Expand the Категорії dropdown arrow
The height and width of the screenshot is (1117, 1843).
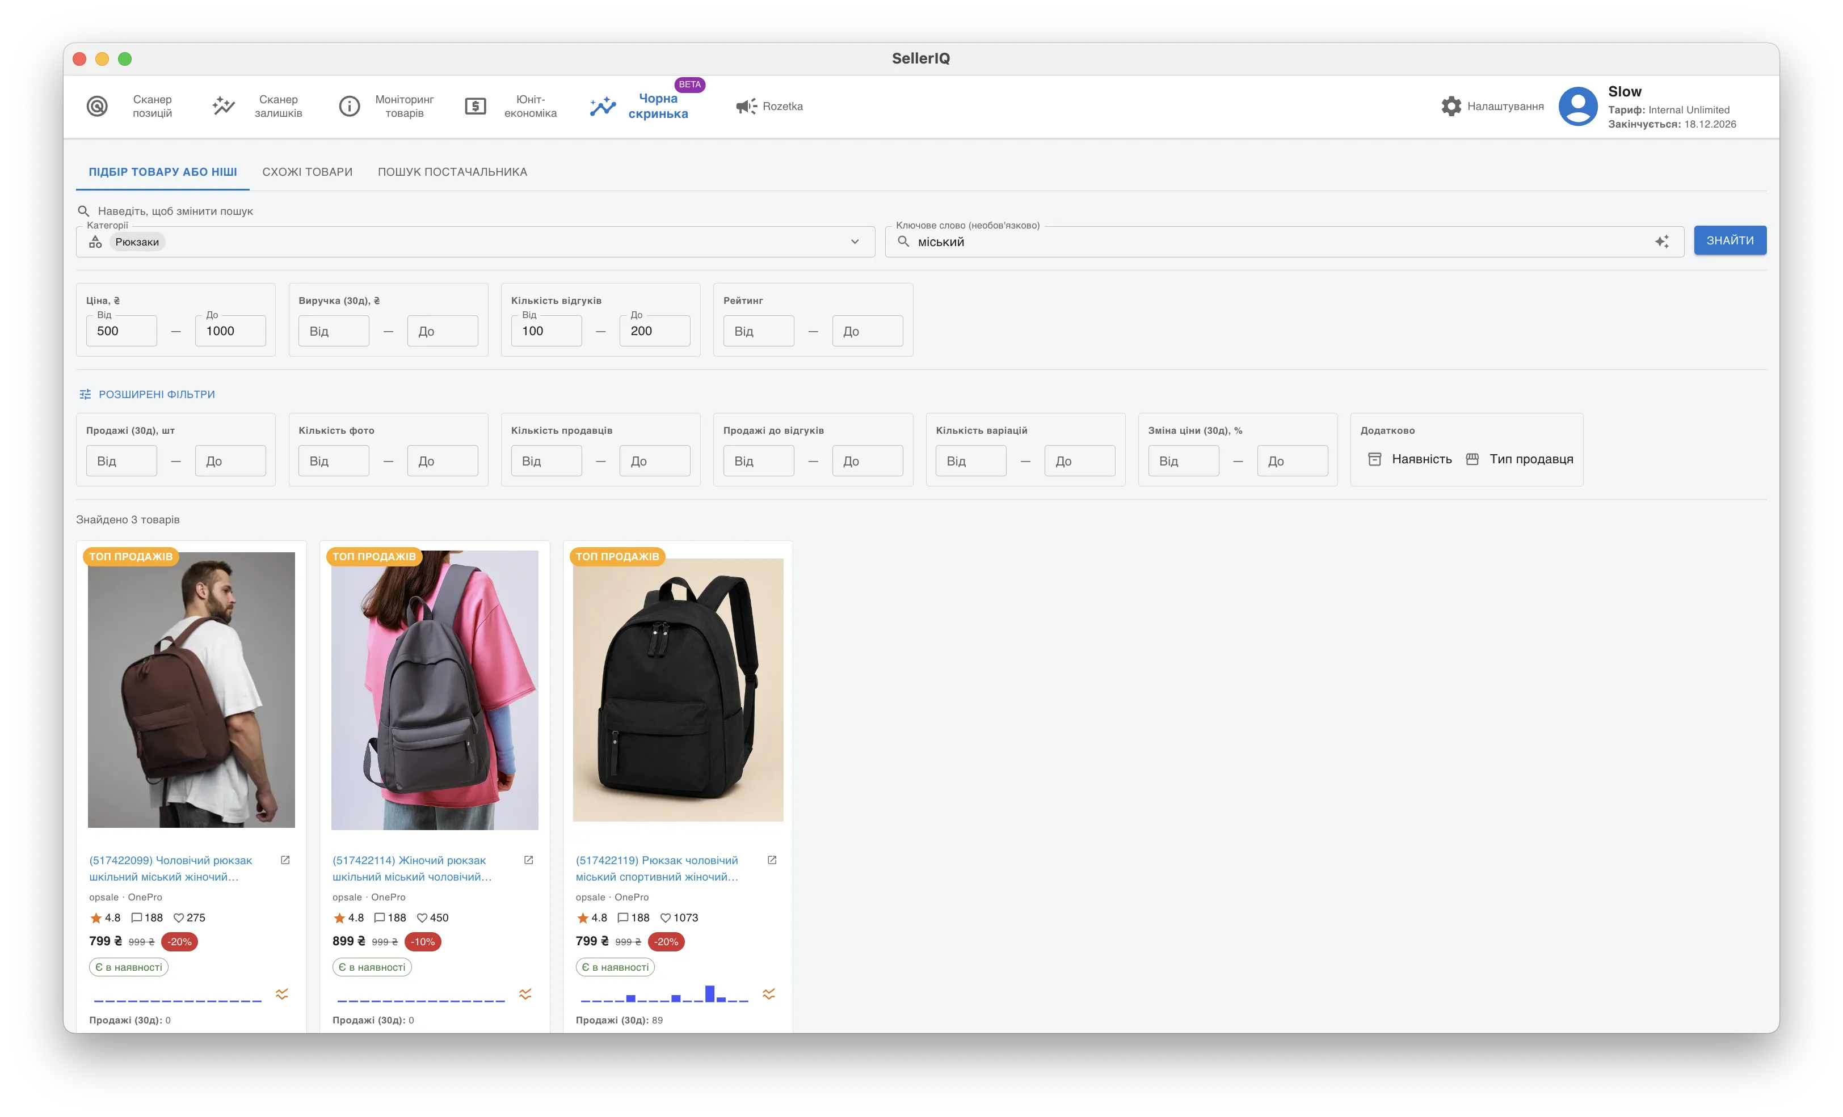click(855, 242)
